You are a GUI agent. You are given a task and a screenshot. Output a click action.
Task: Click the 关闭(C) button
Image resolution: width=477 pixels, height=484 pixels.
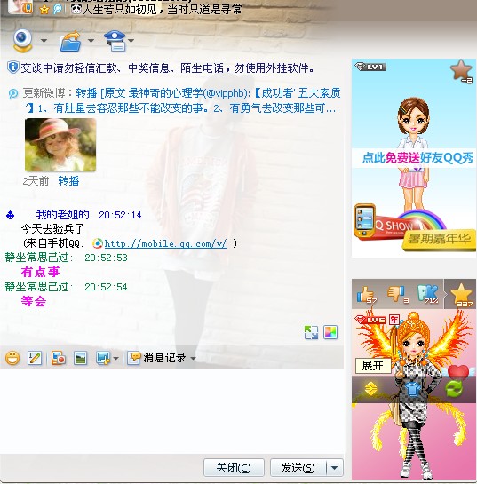[234, 468]
